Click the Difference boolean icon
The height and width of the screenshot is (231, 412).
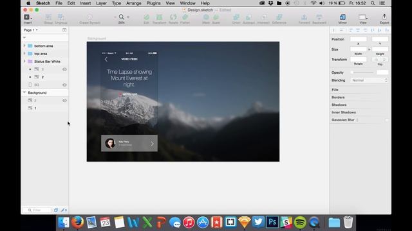click(279, 17)
